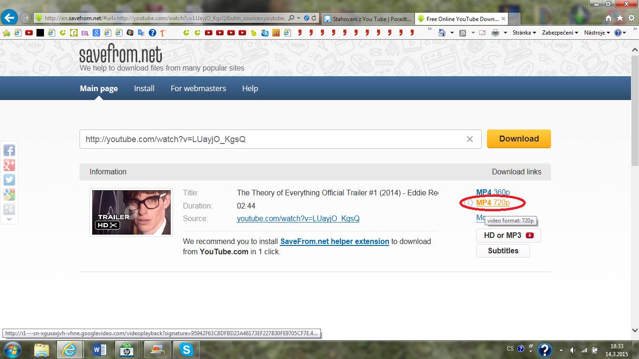Refresh the page with reload icon

click(x=314, y=18)
